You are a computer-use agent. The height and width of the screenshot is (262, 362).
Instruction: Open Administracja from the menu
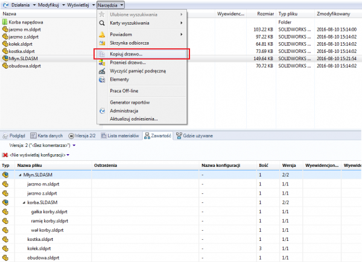tap(124, 111)
